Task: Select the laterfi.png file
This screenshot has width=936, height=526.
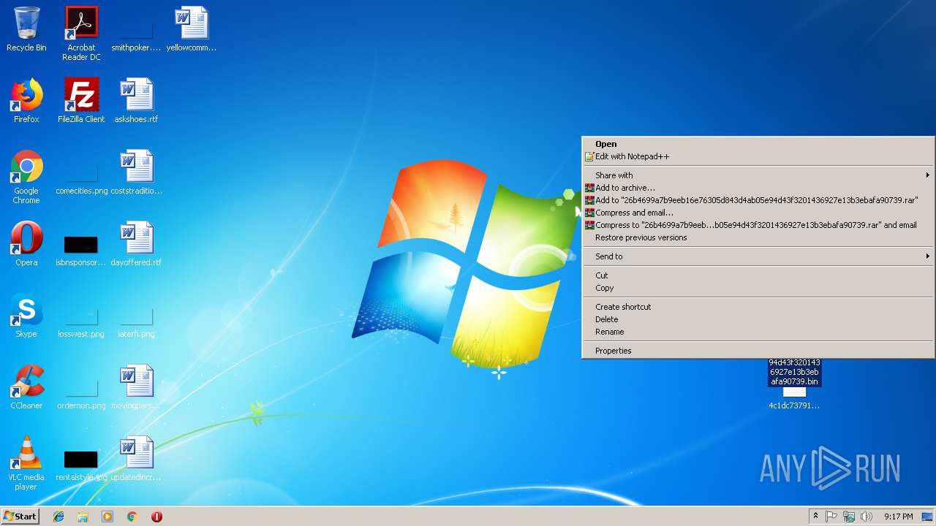Action: pos(136,322)
